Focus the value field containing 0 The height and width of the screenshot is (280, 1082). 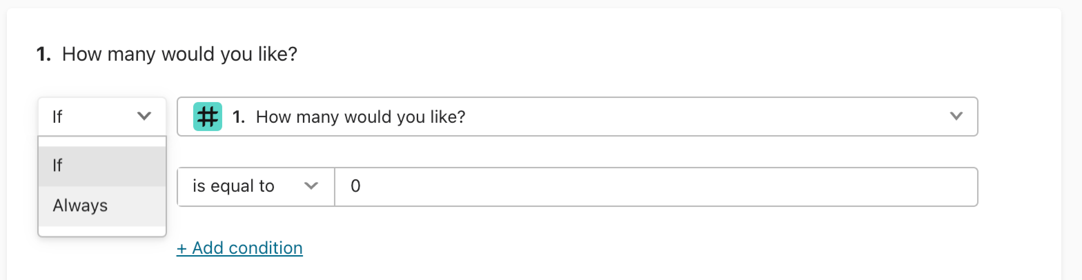(x=656, y=187)
